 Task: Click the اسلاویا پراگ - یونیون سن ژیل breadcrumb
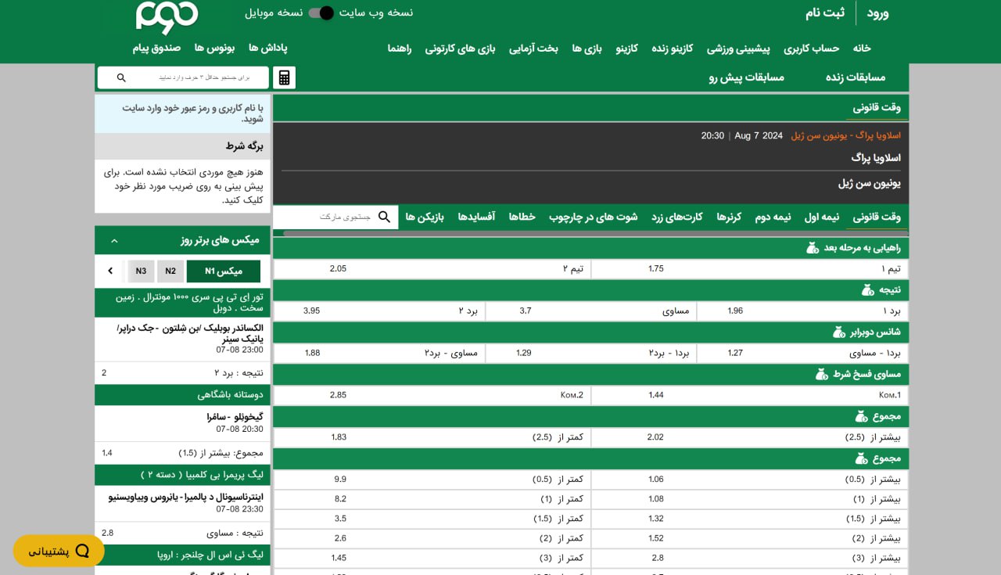tap(845, 135)
